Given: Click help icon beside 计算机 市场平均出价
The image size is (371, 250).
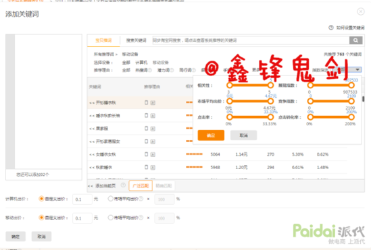Looking at the screenshot, I should tap(141, 199).
